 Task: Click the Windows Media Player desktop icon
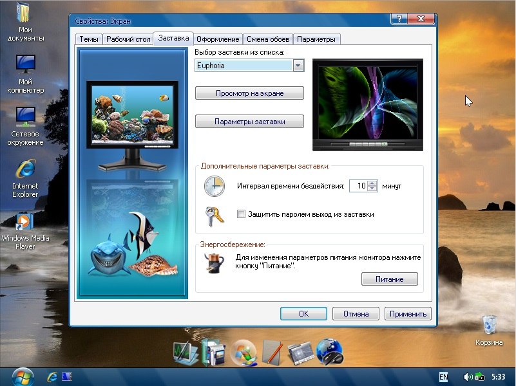25,223
